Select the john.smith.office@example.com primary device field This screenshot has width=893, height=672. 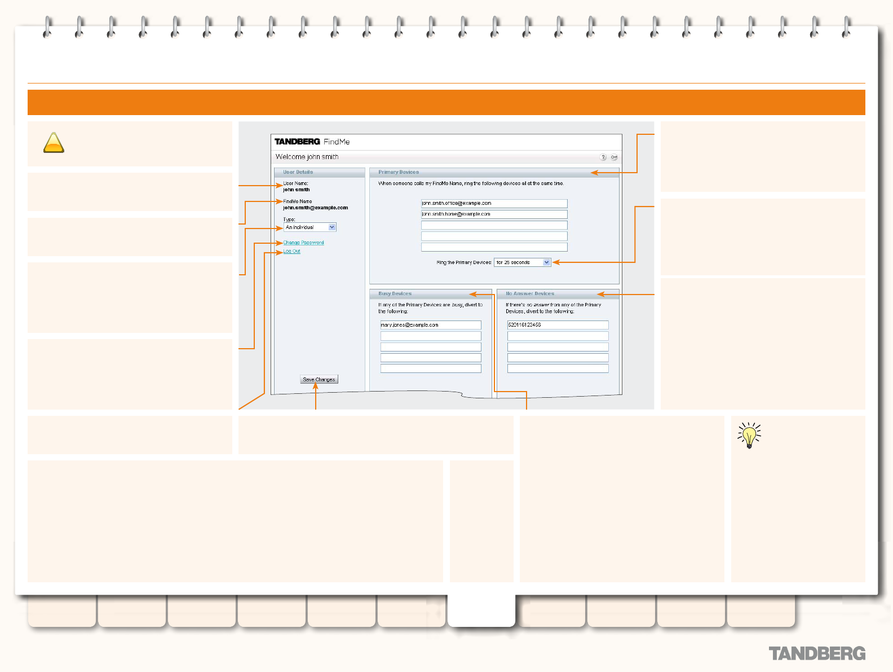tap(494, 203)
